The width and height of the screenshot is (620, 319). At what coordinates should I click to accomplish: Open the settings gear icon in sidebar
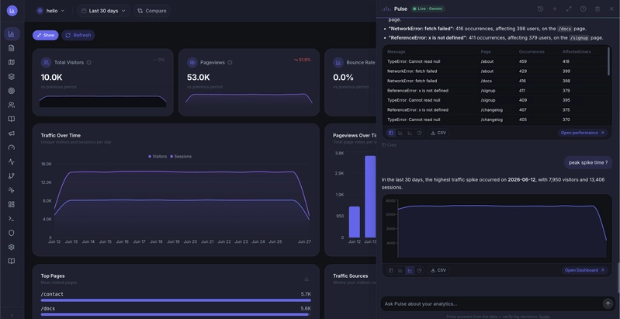tap(12, 247)
